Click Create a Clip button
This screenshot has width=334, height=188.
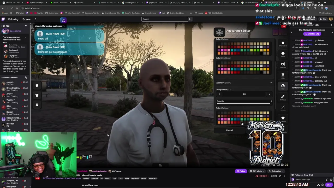(312, 34)
